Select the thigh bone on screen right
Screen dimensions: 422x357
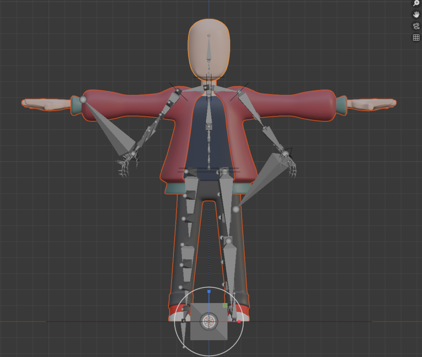(226, 202)
